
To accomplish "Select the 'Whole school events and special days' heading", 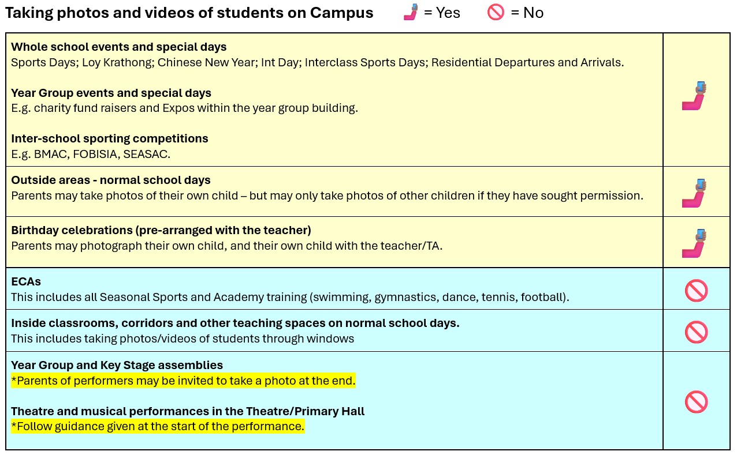I will pyautogui.click(x=119, y=47).
